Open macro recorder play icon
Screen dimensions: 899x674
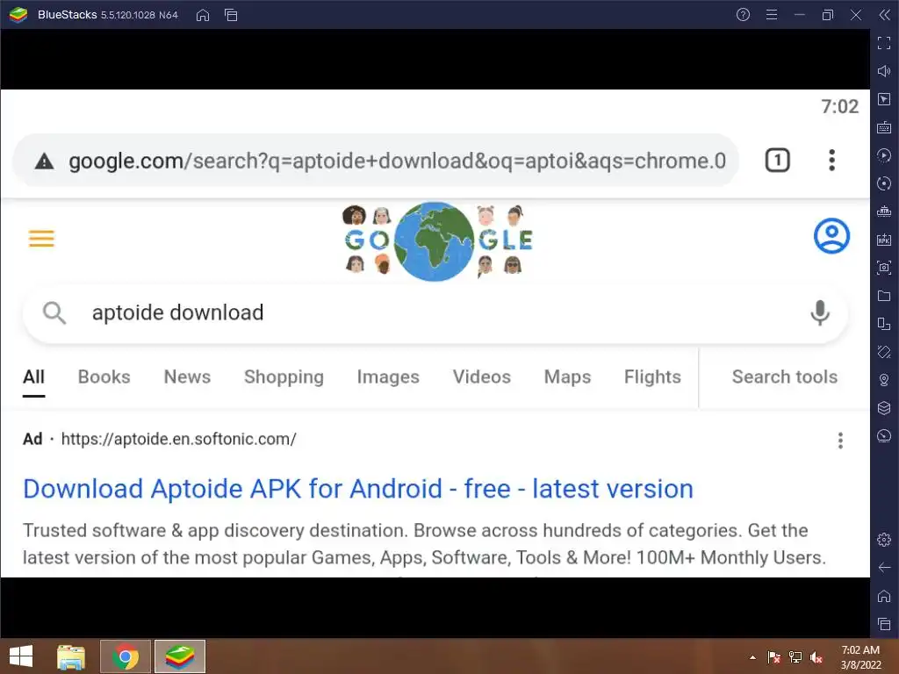(x=884, y=155)
